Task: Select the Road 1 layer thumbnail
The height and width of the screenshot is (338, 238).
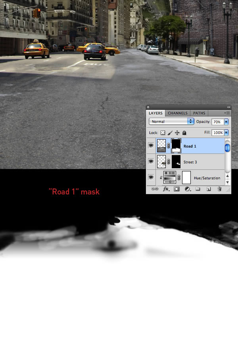Action: pos(161,146)
